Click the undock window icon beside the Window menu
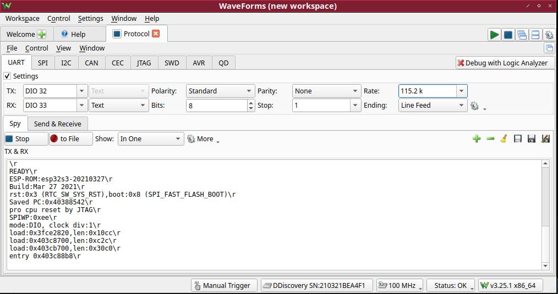The width and height of the screenshot is (558, 294). [x=549, y=48]
